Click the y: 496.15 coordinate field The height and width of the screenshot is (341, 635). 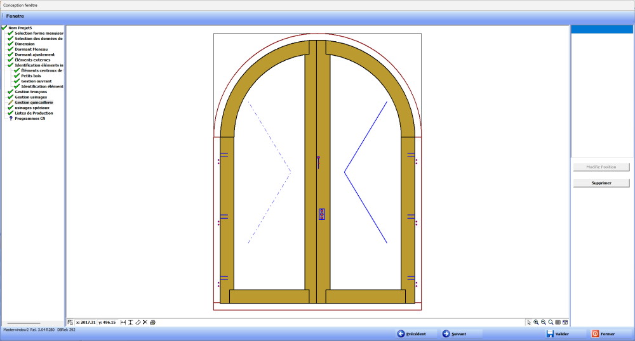point(107,323)
